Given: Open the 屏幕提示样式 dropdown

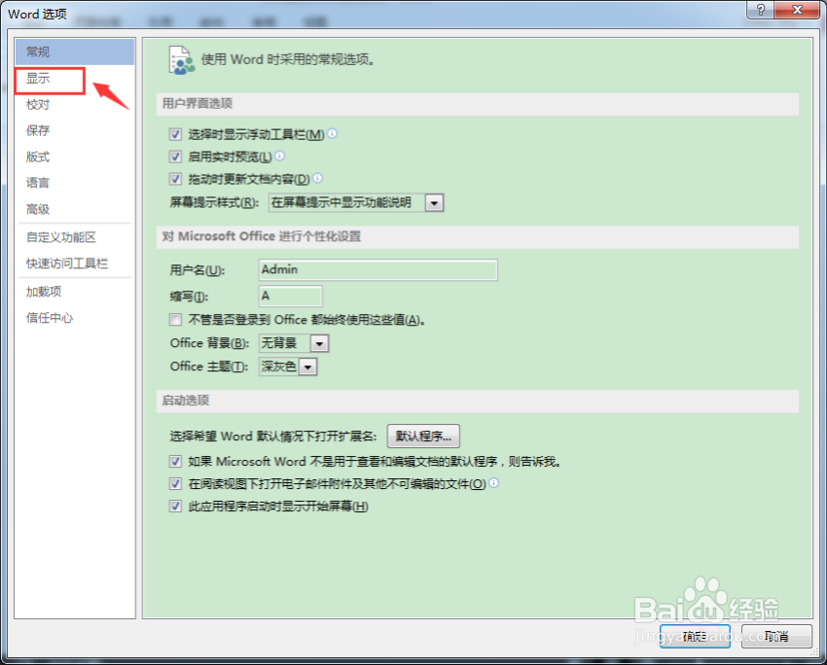Looking at the screenshot, I should (434, 202).
